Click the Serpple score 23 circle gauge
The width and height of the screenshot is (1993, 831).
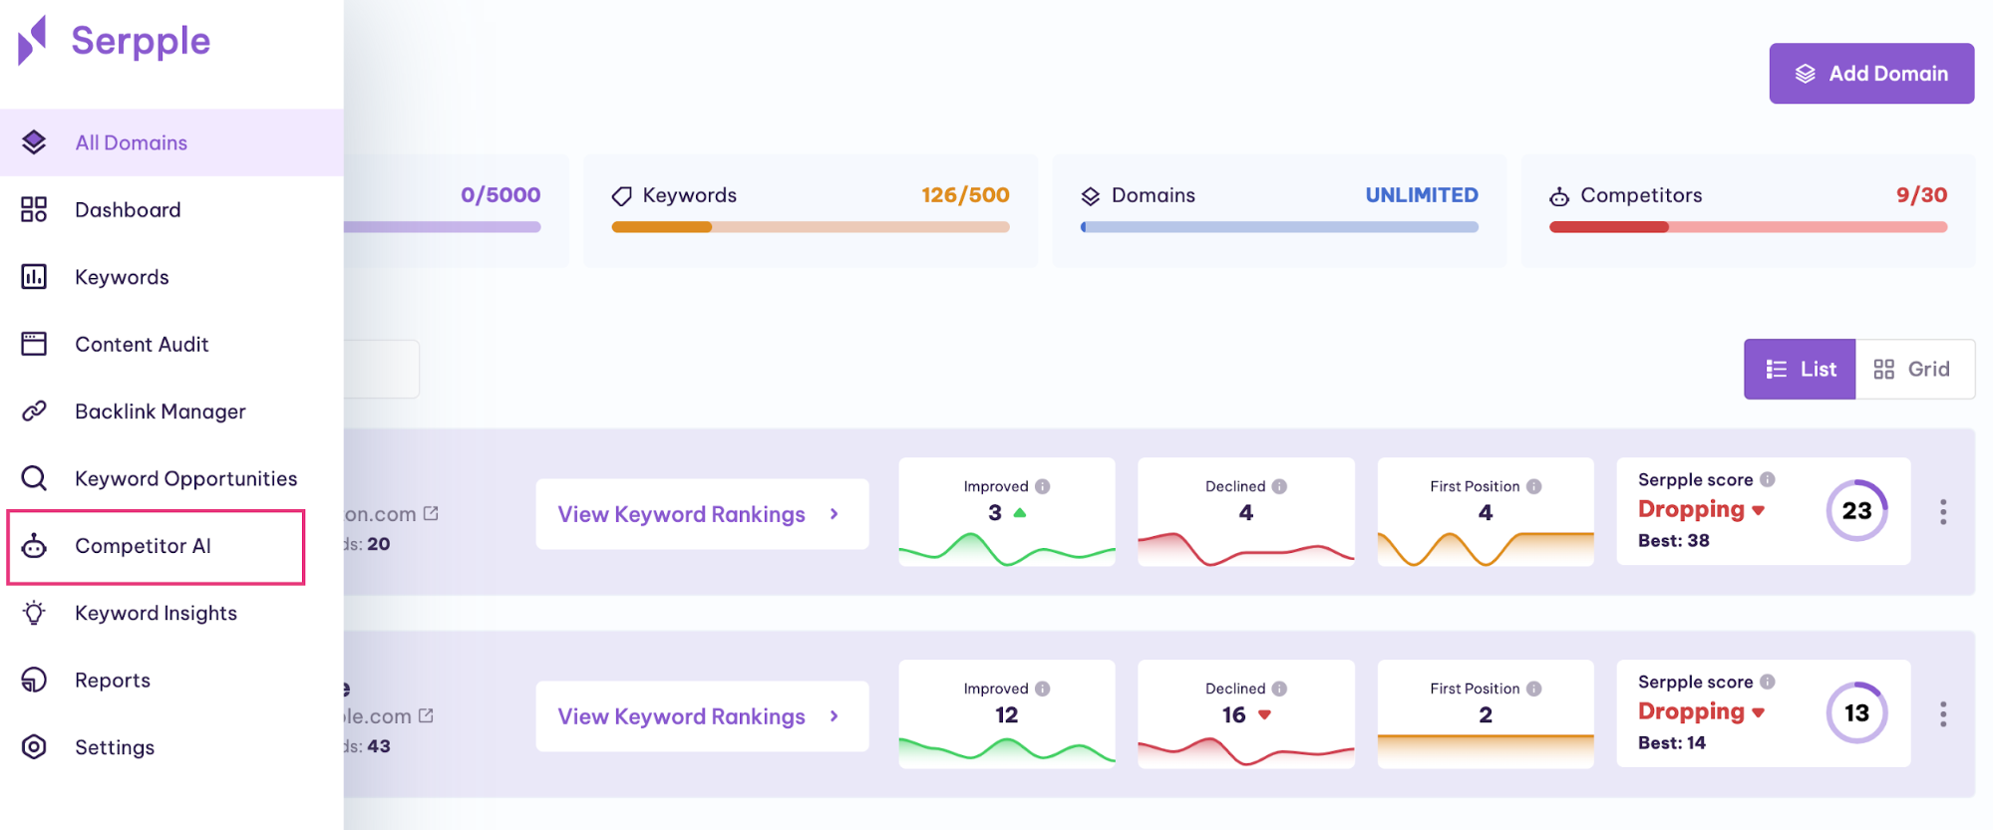pyautogui.click(x=1856, y=510)
